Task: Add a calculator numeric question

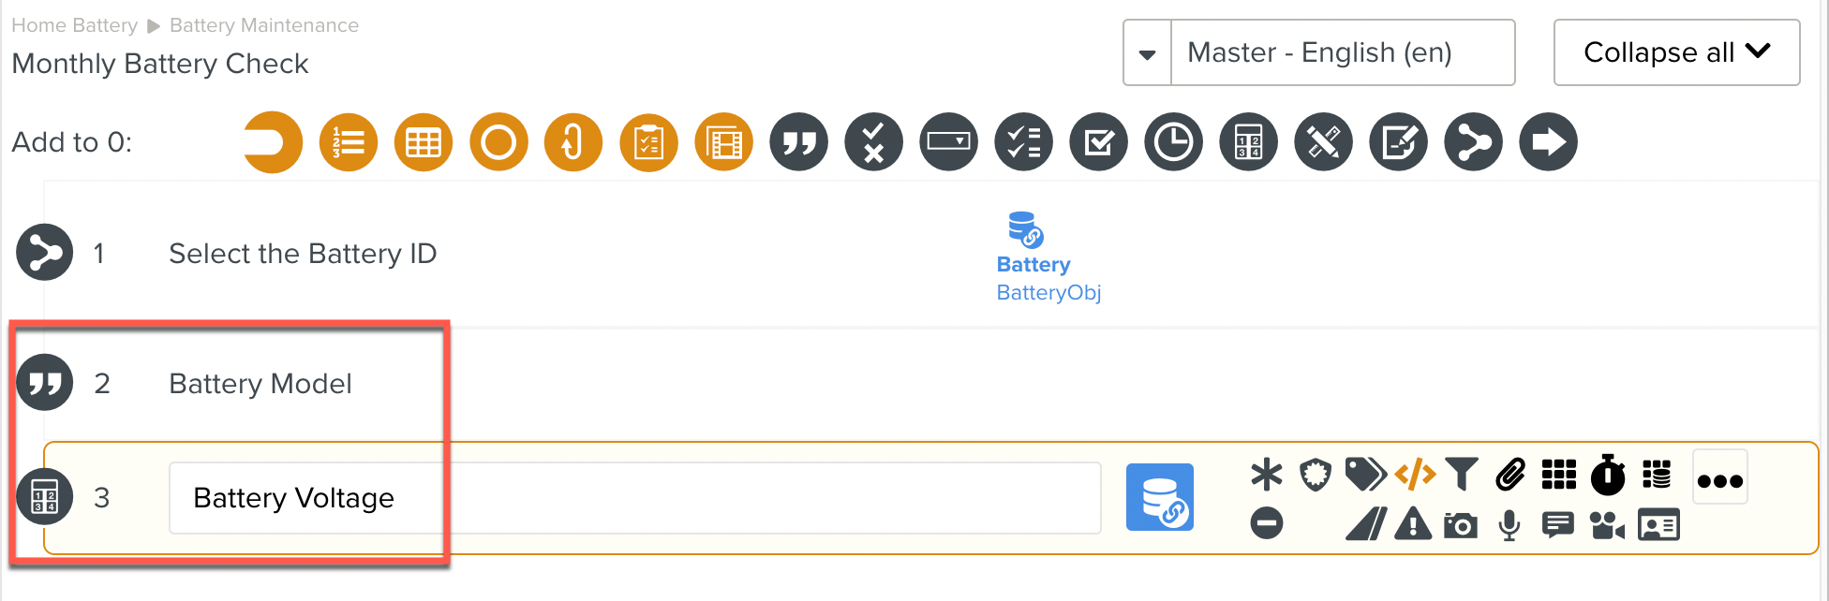Action: coord(1248,142)
